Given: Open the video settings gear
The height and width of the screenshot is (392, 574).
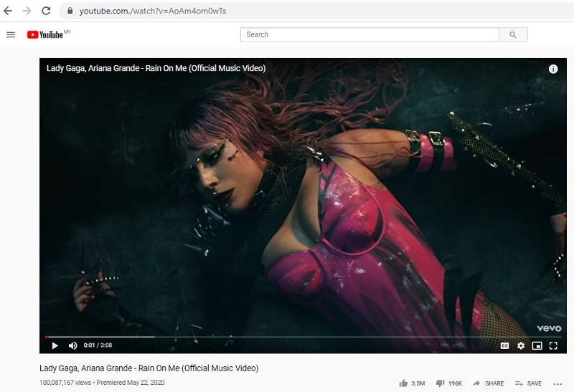Looking at the screenshot, I should coord(521,345).
